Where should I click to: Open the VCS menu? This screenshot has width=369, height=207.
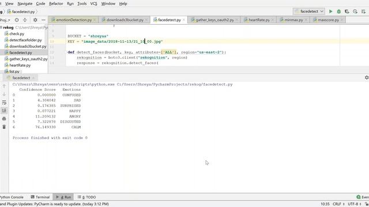[x=93, y=4]
